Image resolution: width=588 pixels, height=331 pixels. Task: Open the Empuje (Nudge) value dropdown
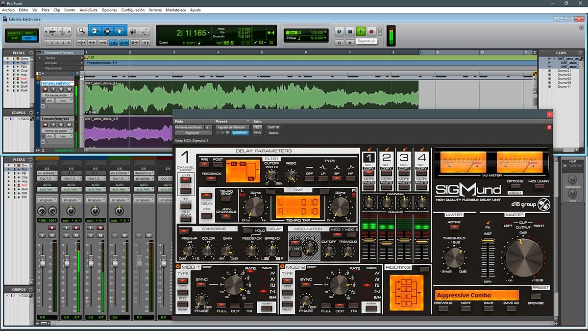324,37
